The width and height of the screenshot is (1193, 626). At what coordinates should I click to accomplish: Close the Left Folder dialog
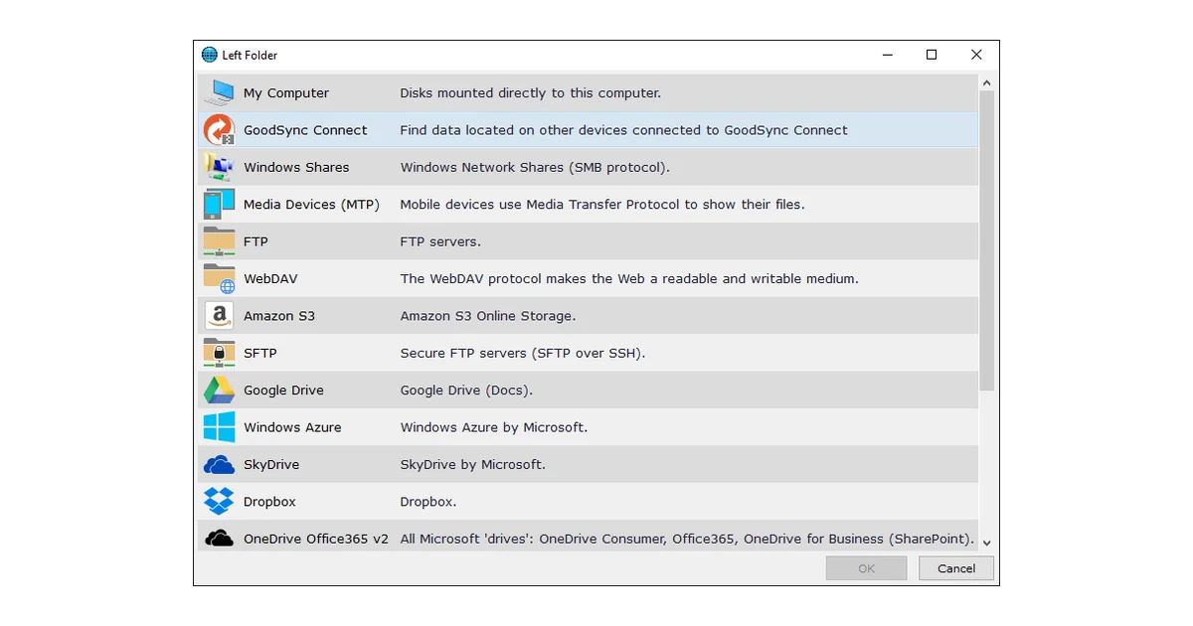point(976,55)
